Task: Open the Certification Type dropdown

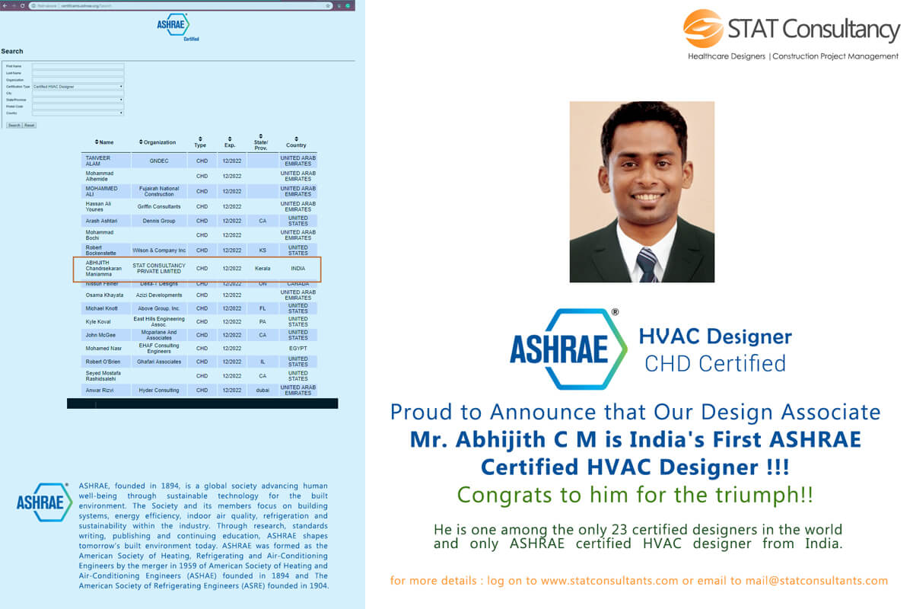Action: coord(78,87)
